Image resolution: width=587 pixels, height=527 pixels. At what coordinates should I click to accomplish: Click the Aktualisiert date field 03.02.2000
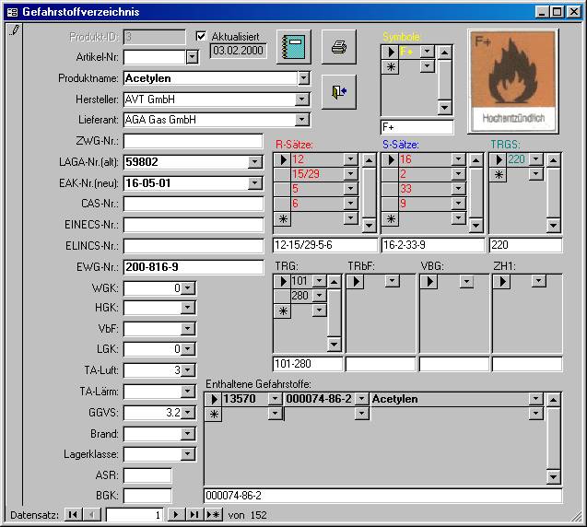238,51
